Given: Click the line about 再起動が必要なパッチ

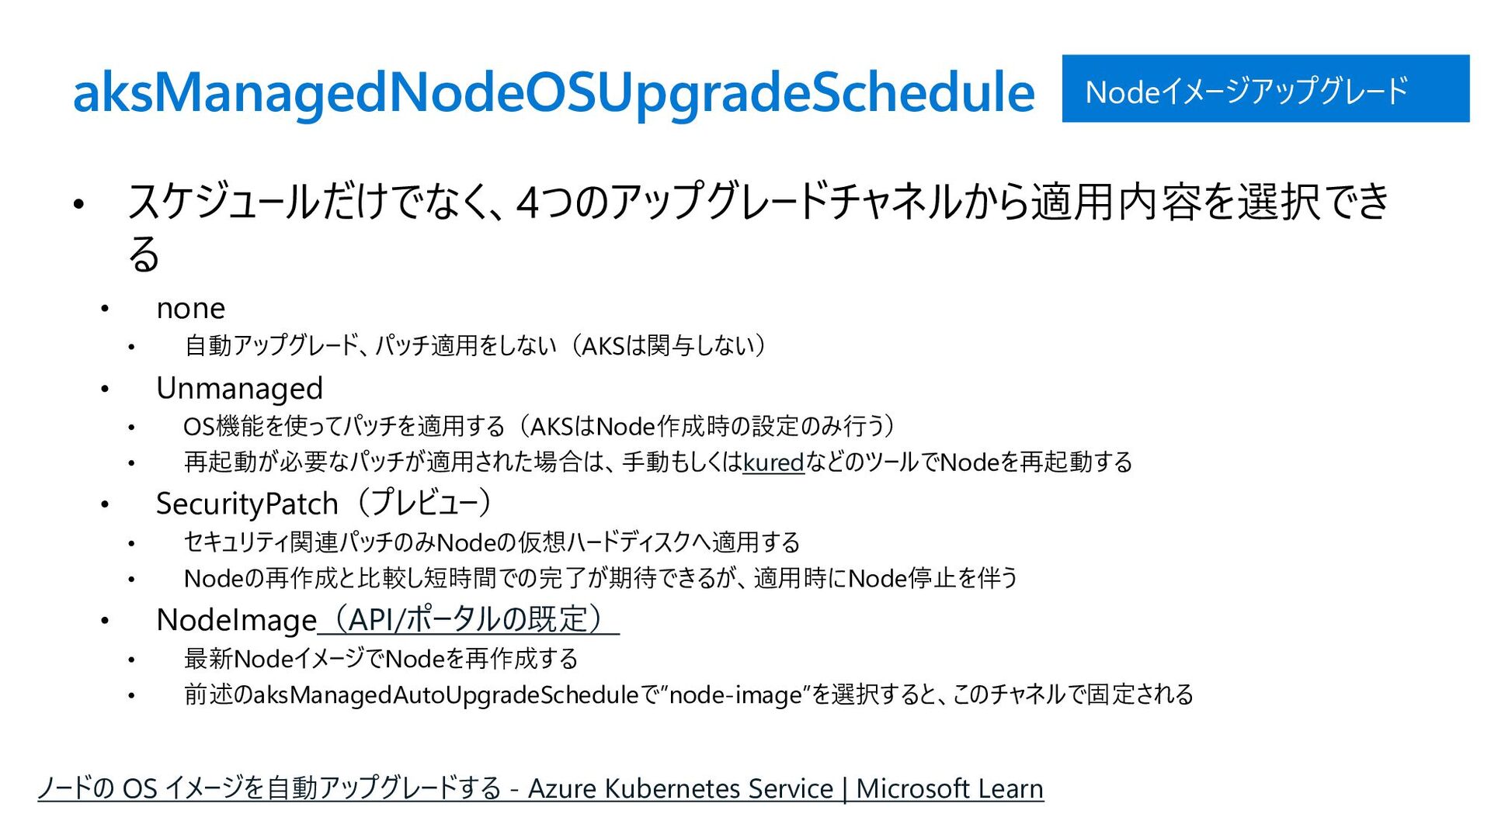Looking at the screenshot, I should point(659,462).
